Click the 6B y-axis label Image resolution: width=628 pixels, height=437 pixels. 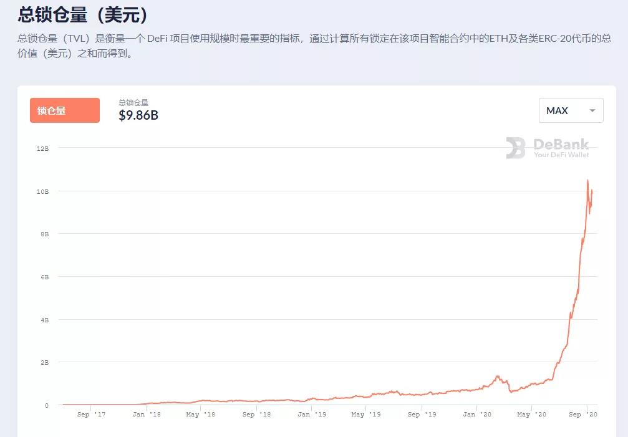[x=44, y=276]
